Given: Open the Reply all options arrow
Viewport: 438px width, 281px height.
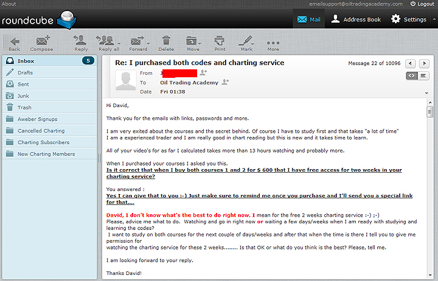Looking at the screenshot, I should [x=119, y=44].
